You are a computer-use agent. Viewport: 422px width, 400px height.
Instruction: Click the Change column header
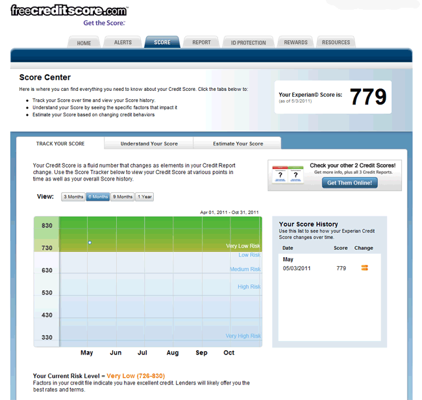click(x=364, y=248)
